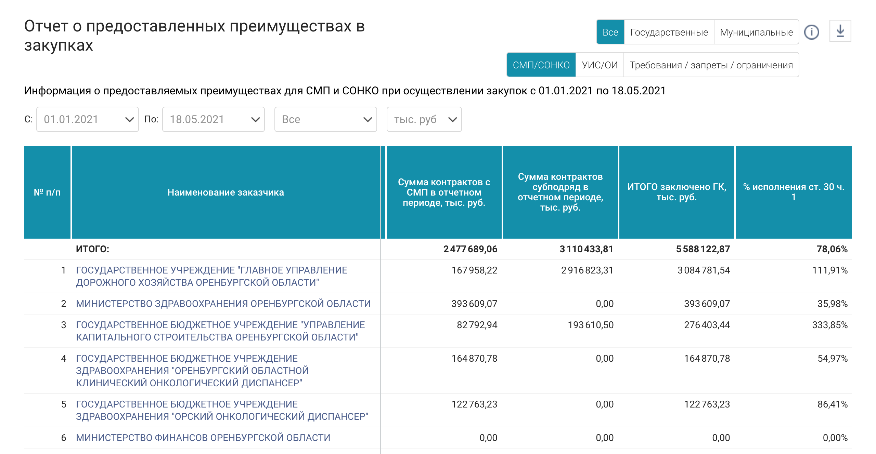This screenshot has width=876, height=454.
Task: Open the тыс. руб units dropdown
Action: point(424,119)
